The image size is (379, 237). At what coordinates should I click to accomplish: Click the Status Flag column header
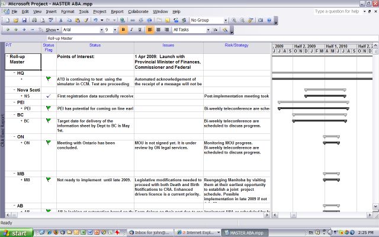pos(49,47)
